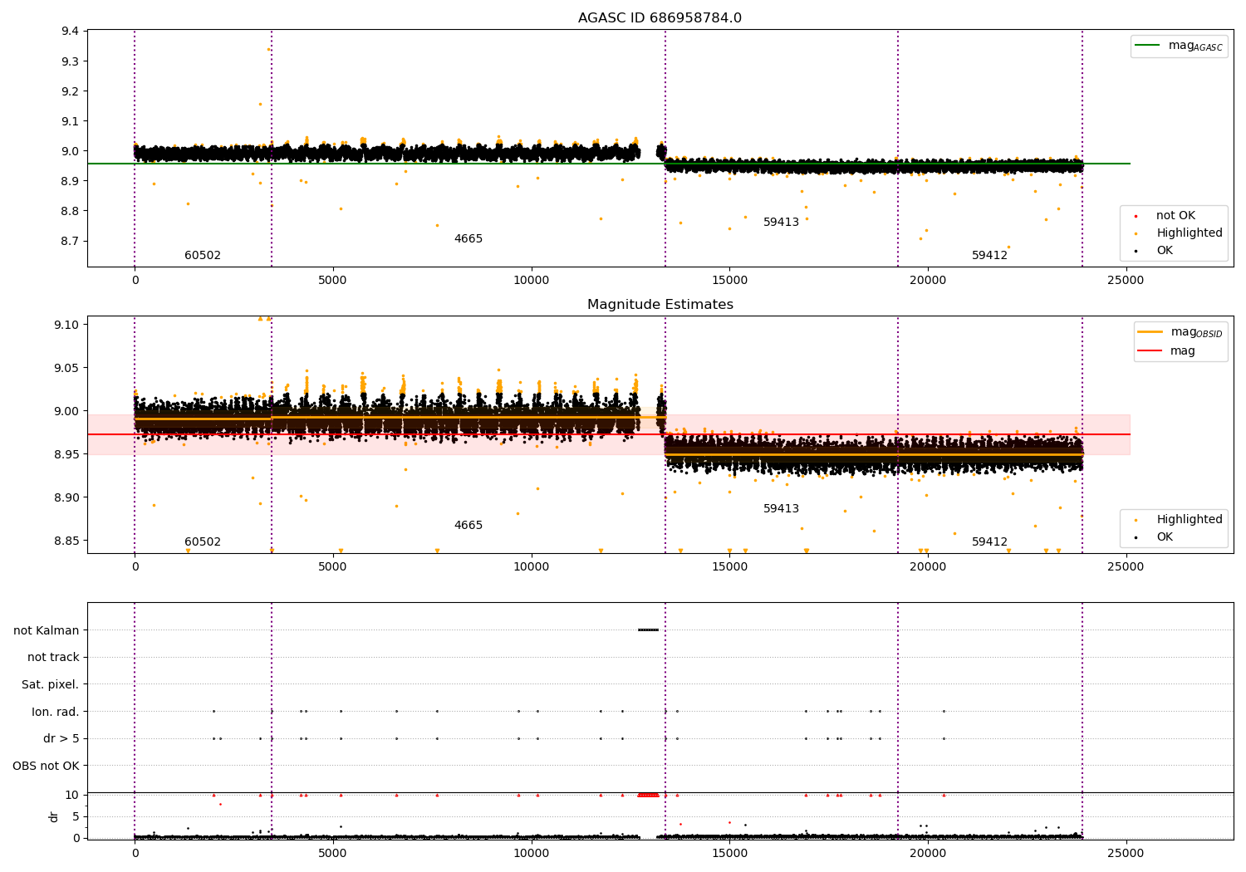Click the 10 tick label on the dr axis
The width and height of the screenshot is (1246, 872).
coord(72,795)
